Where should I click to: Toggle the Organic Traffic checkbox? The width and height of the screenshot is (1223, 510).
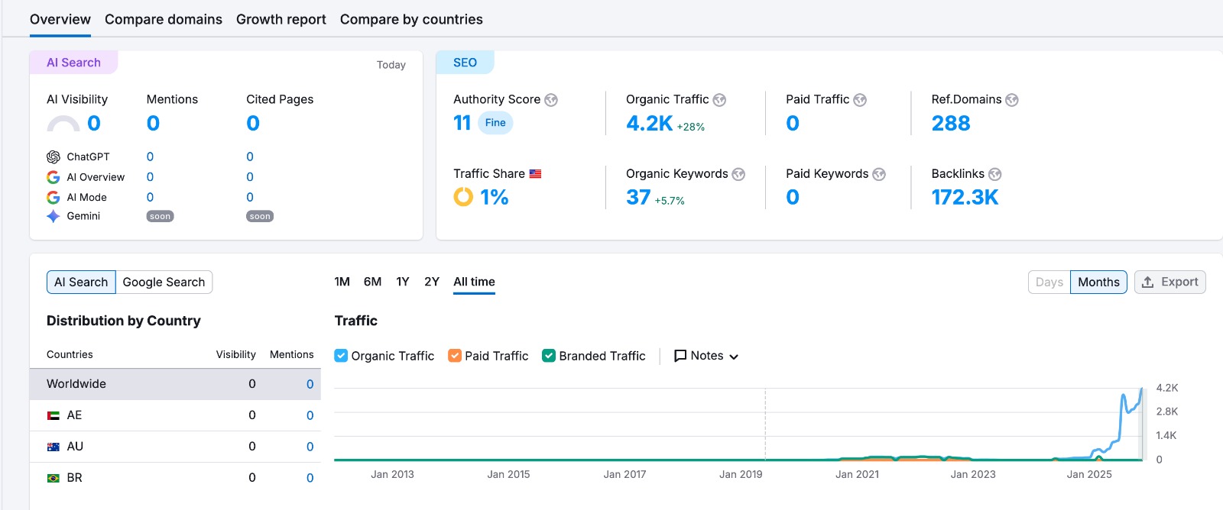coord(342,356)
